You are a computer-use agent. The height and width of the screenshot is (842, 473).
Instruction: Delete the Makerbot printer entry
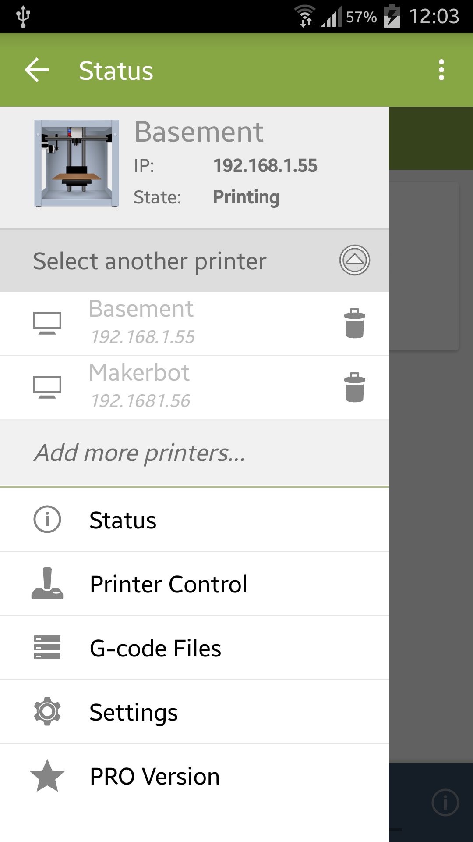(354, 388)
